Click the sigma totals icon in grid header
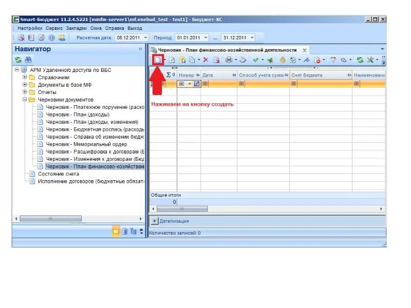Viewport: 411px width, 308px height. tap(169, 75)
